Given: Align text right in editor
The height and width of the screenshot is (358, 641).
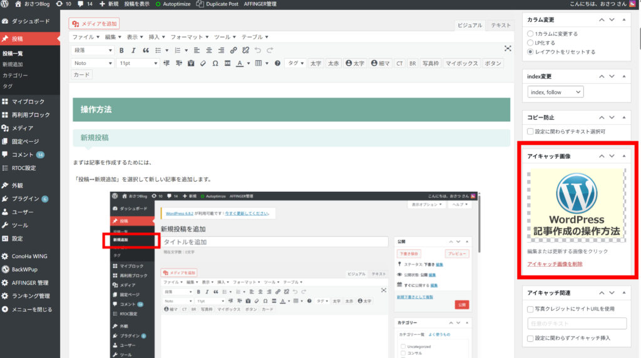Looking at the screenshot, I should tap(221, 50).
